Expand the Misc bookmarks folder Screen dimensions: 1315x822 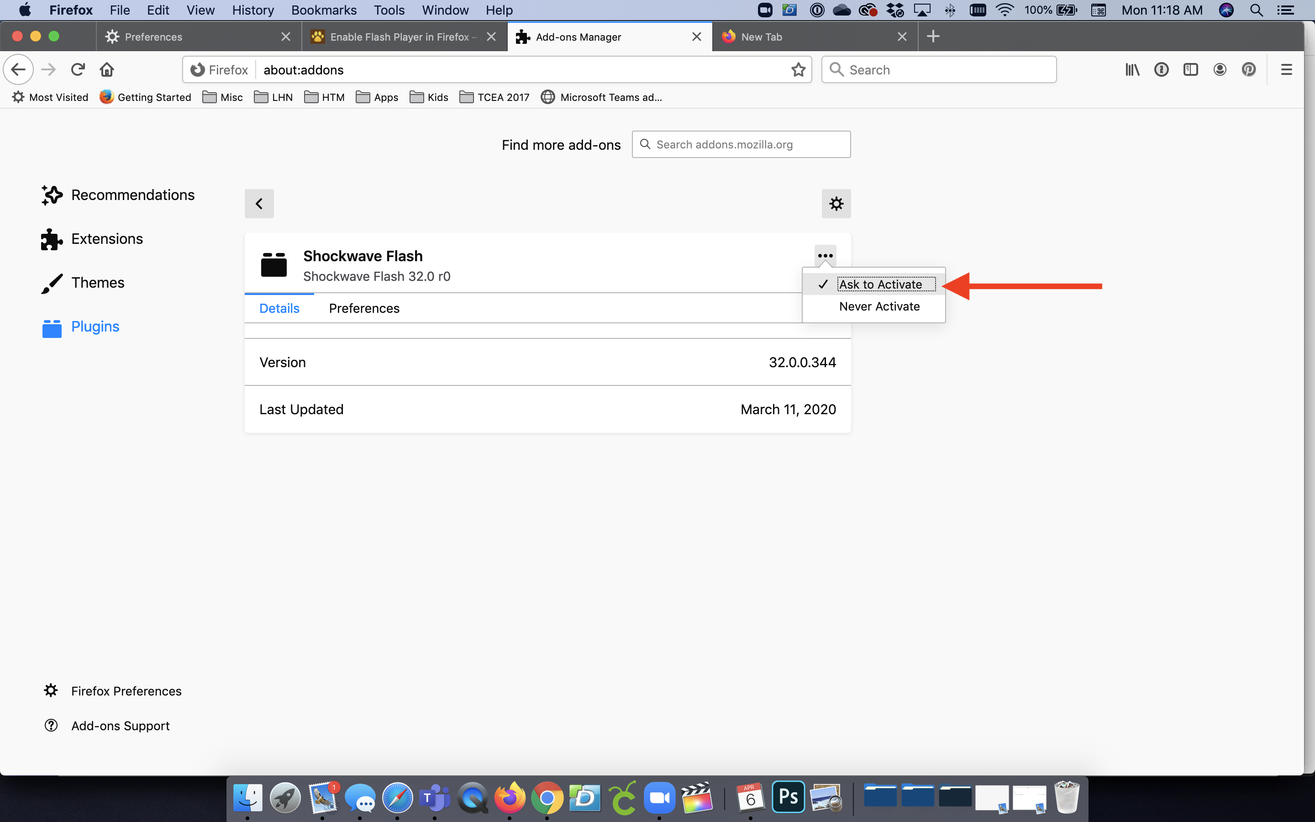coord(223,97)
